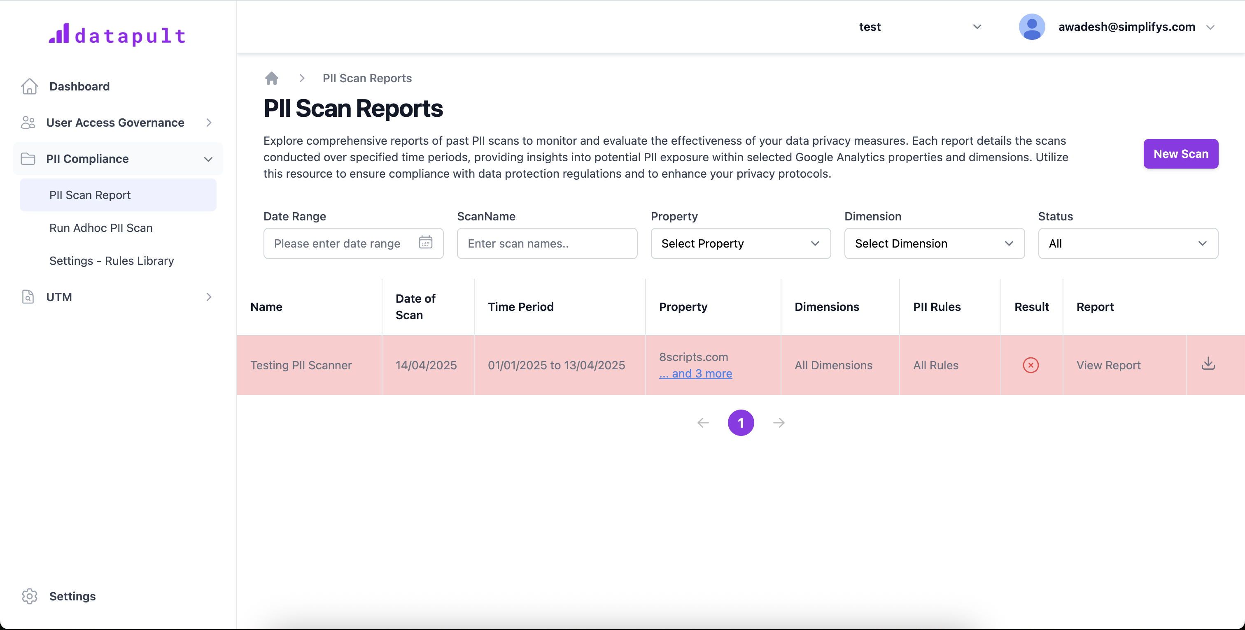Open Settings at sidebar bottom

72,596
